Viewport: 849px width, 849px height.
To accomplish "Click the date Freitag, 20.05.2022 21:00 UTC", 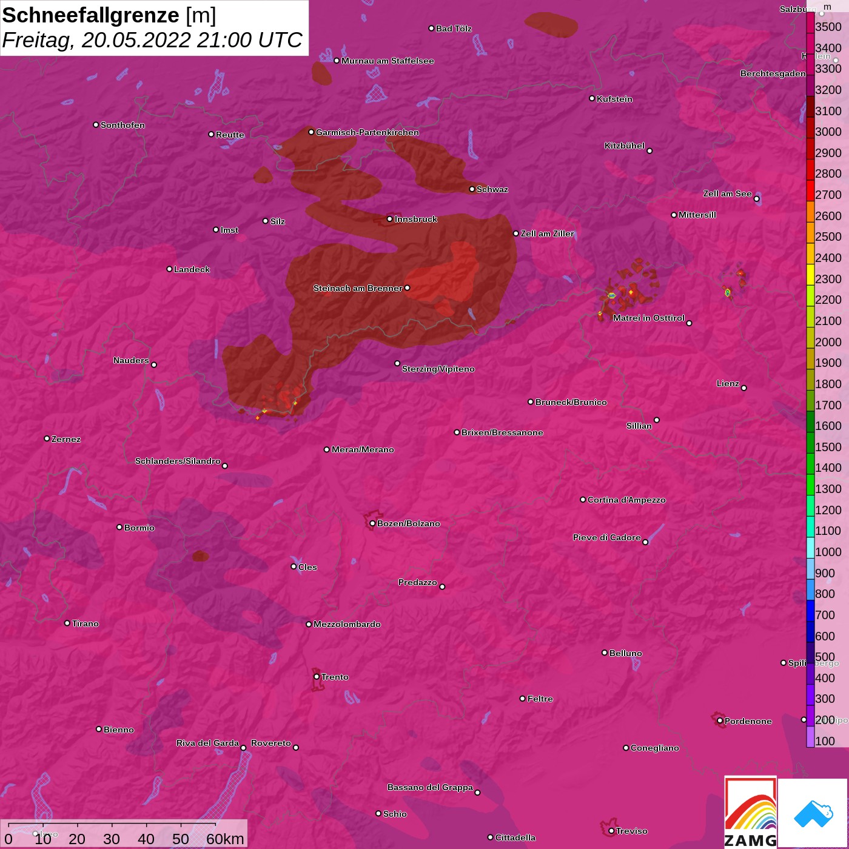I will pyautogui.click(x=152, y=40).
